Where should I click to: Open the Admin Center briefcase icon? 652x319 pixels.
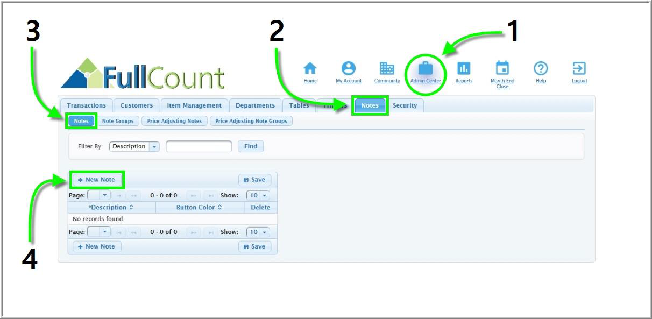pyautogui.click(x=426, y=68)
